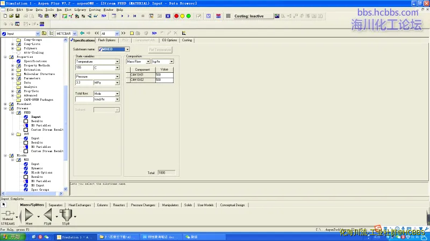
Task: Open the Mass-Flow composition basis dropdown
Action: pos(148,62)
